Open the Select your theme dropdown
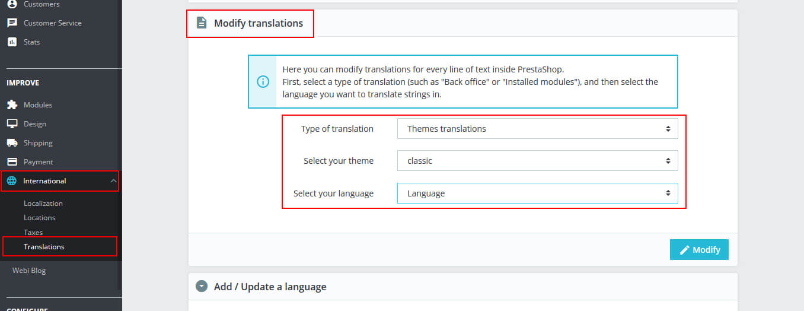Screen dimensions: 804x311 pyautogui.click(x=537, y=161)
